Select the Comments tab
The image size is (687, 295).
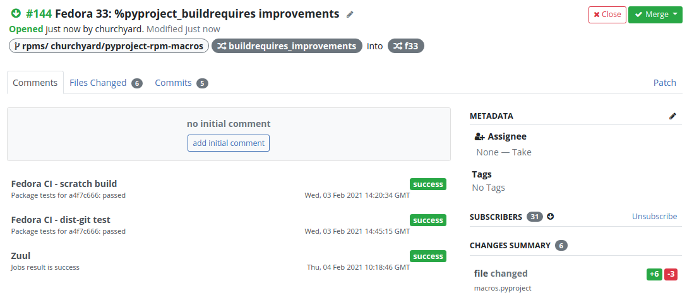[x=35, y=83]
